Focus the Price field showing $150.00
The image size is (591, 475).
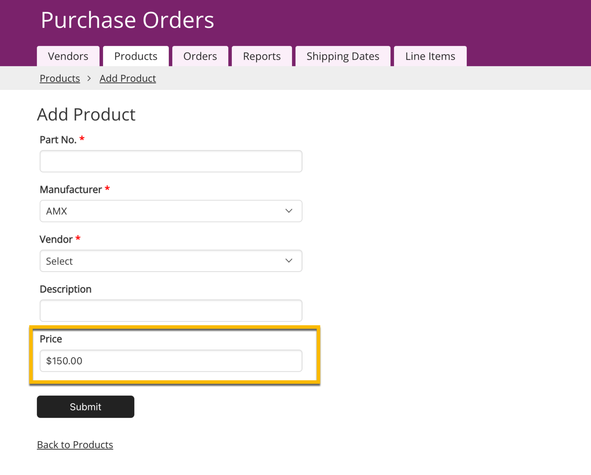[x=171, y=361]
